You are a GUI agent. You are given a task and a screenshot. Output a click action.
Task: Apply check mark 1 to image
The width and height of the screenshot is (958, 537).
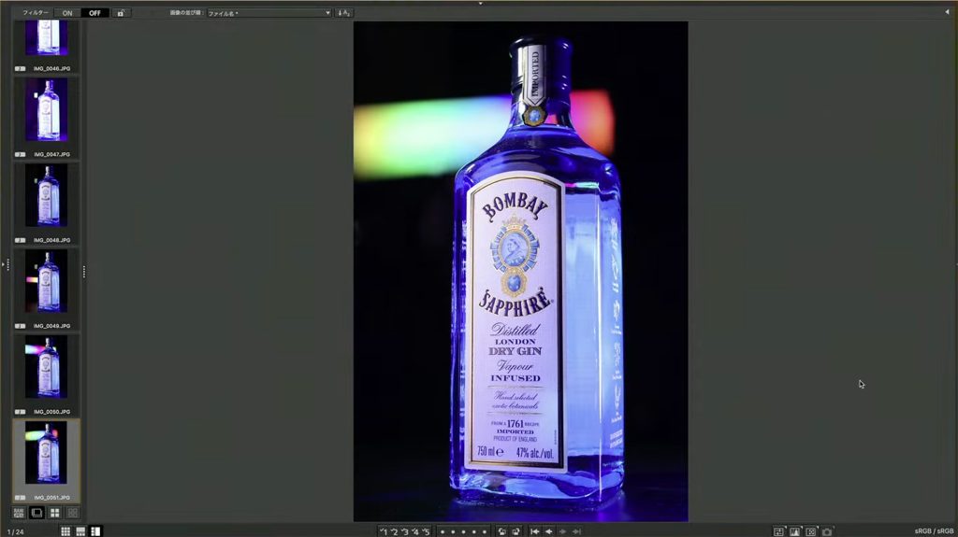pos(384,531)
